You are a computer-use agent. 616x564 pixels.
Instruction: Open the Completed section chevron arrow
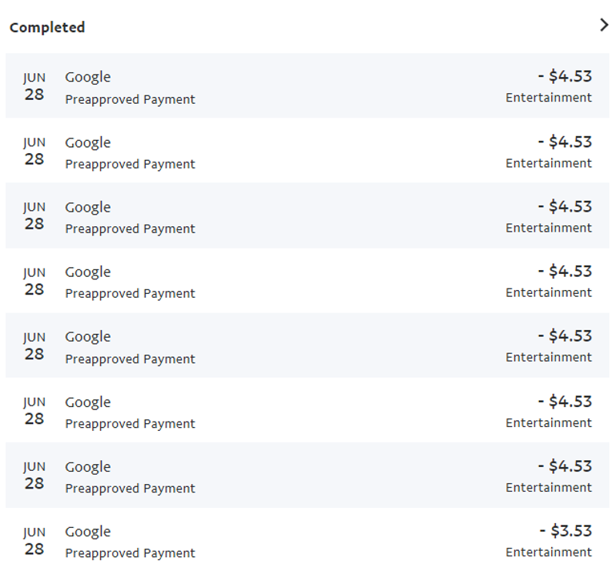point(604,25)
